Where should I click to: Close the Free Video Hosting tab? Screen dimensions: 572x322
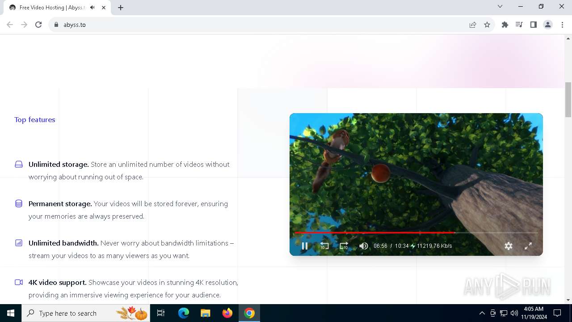104,8
